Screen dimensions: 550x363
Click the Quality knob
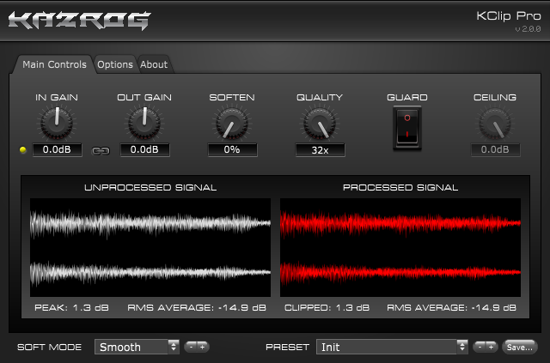320,123
